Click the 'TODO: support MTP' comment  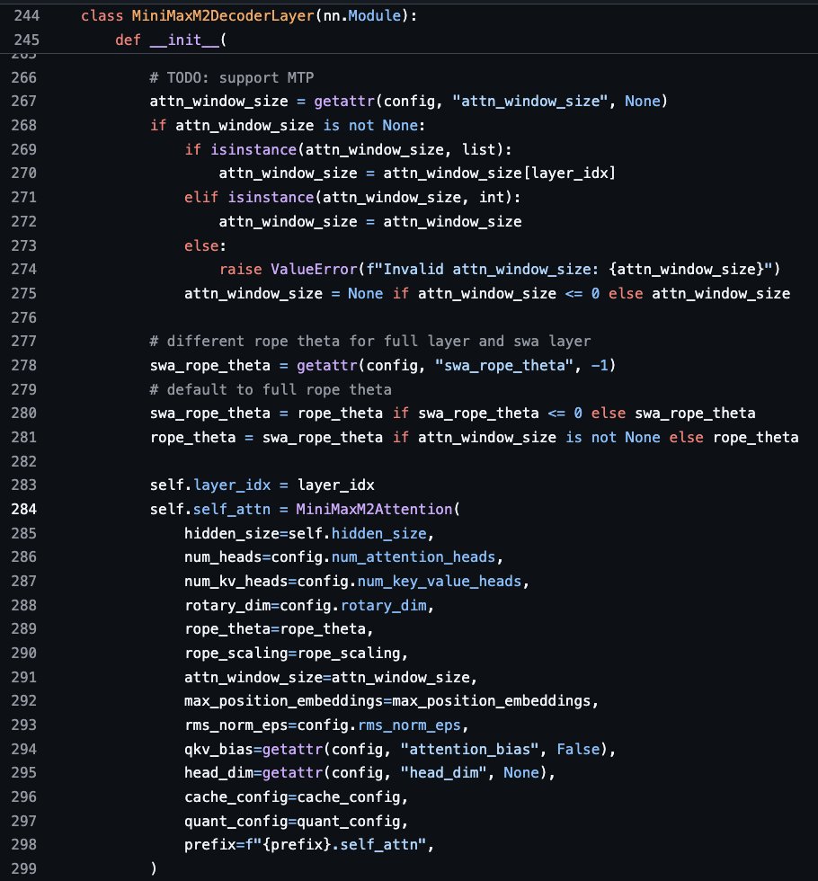[x=232, y=77]
